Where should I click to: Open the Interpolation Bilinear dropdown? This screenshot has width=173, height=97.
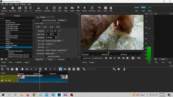[54, 53]
